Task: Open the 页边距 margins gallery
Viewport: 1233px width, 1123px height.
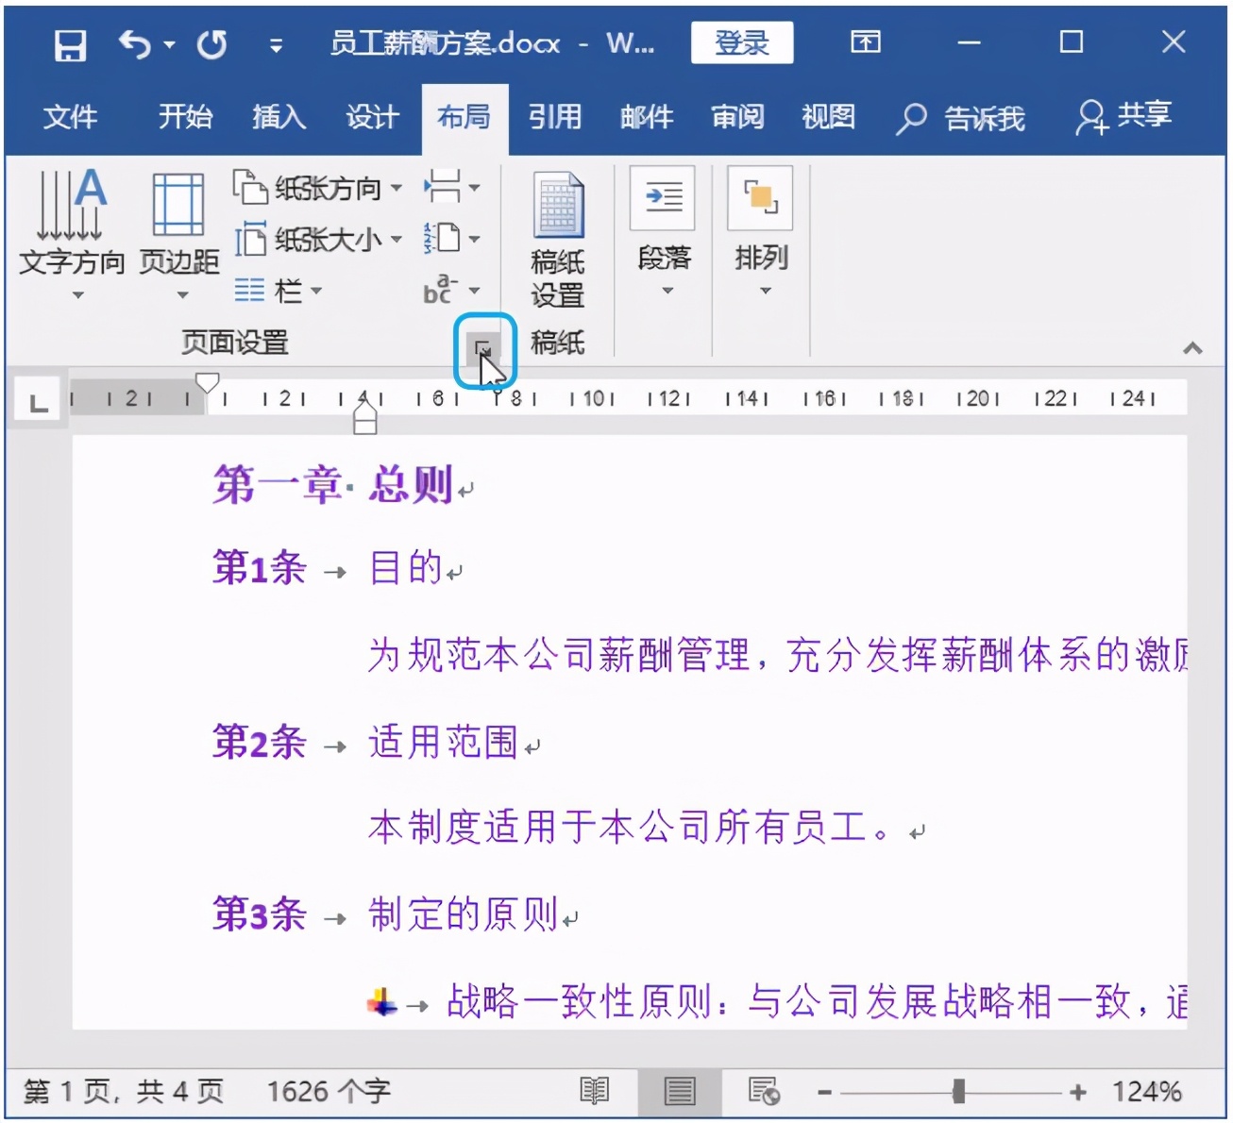Action: [x=179, y=231]
